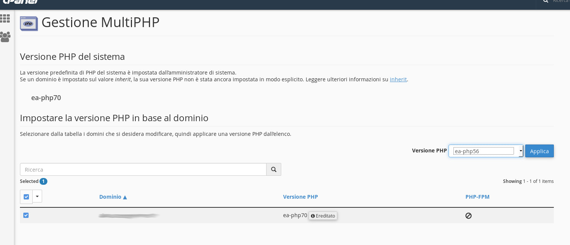Apply the selected PHP version with Applica
The width and height of the screenshot is (570, 245).
[x=539, y=151]
